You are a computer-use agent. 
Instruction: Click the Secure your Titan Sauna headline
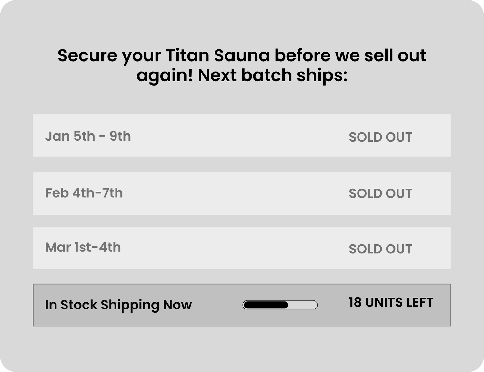[241, 55]
